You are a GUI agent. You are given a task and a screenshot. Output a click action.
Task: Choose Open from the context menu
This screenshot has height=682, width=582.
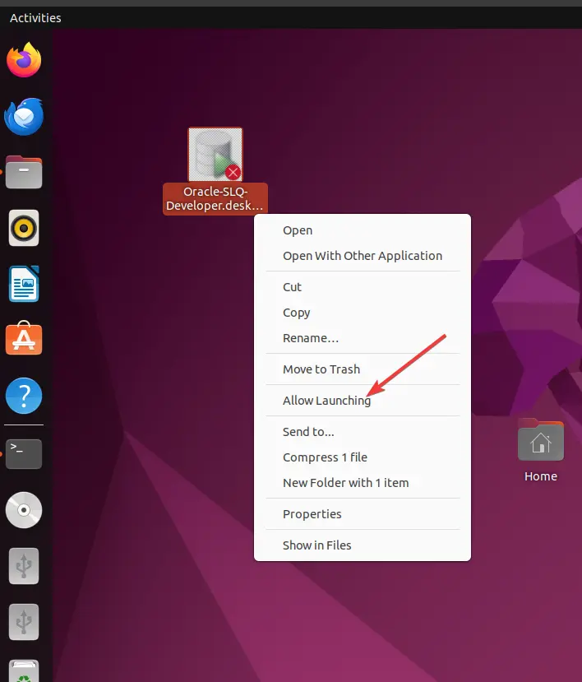[363, 230]
